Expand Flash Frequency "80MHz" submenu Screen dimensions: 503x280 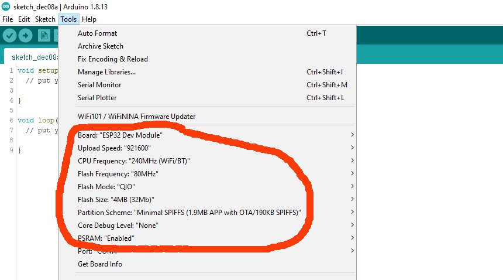point(207,174)
